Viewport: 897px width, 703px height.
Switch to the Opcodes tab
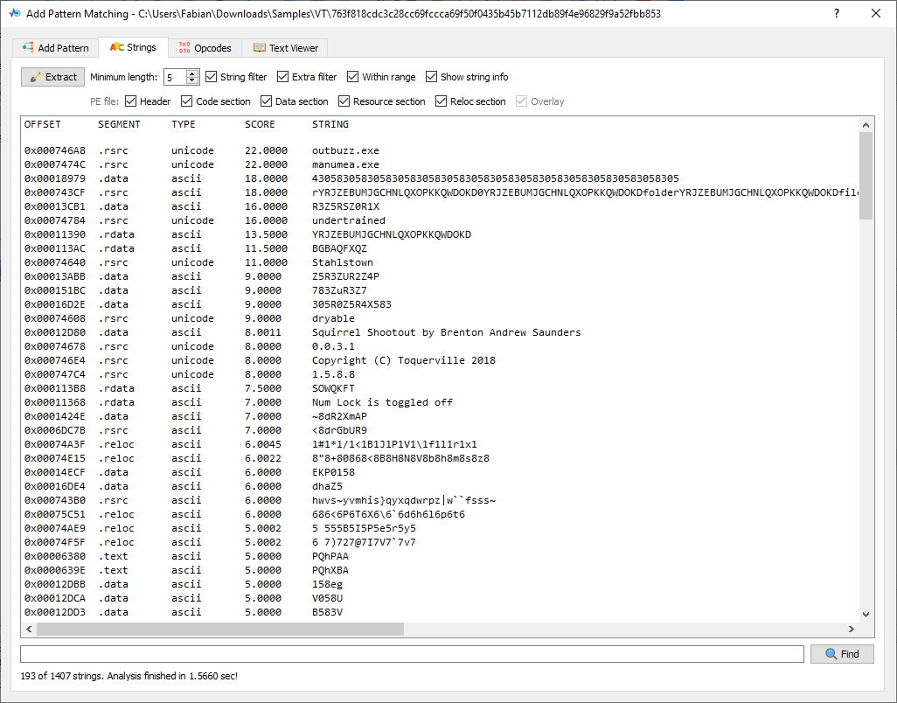click(205, 48)
